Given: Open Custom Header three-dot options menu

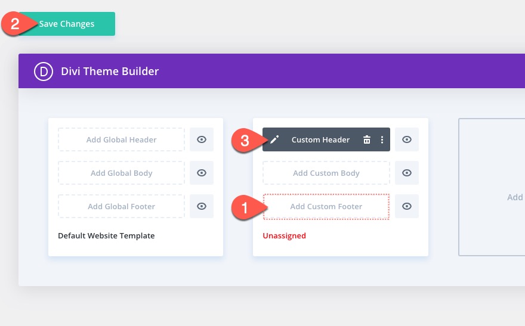Looking at the screenshot, I should (382, 139).
